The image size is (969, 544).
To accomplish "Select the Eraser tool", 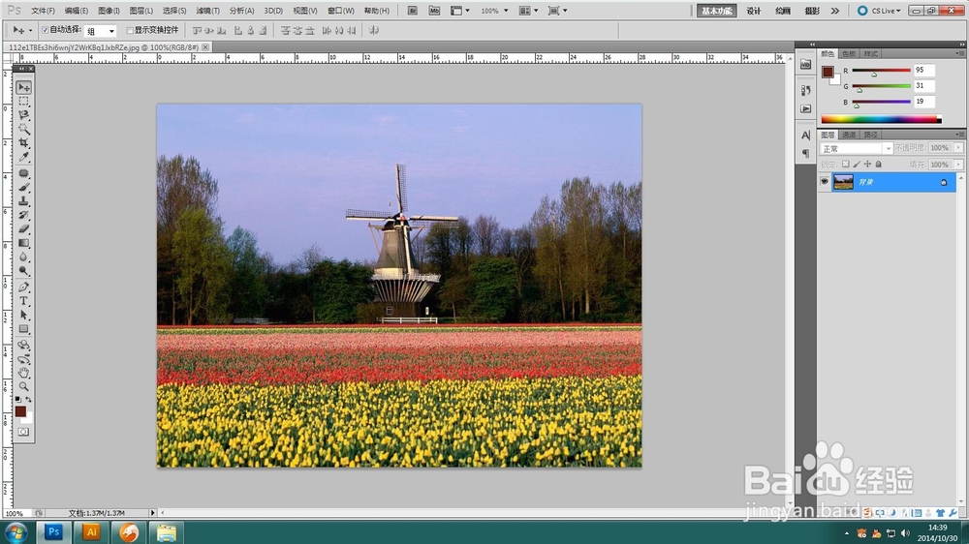I will click(23, 229).
